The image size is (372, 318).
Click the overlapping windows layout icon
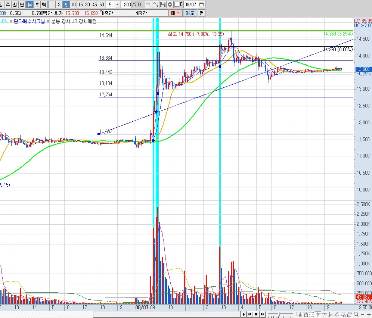pyautogui.click(x=306, y=314)
